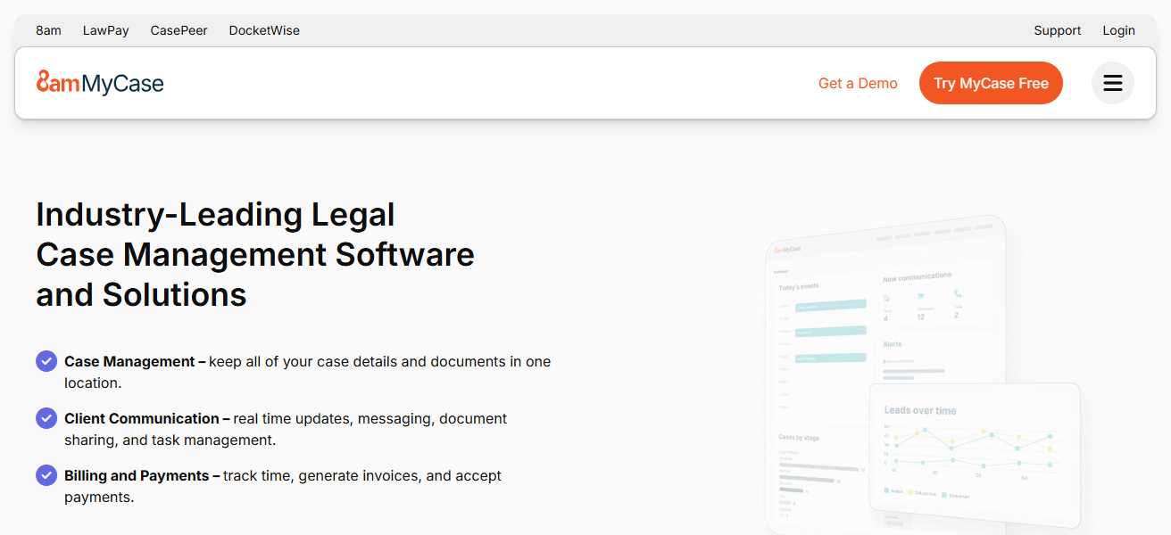Open the hamburger menu icon
The image size is (1171, 535).
(1112, 83)
